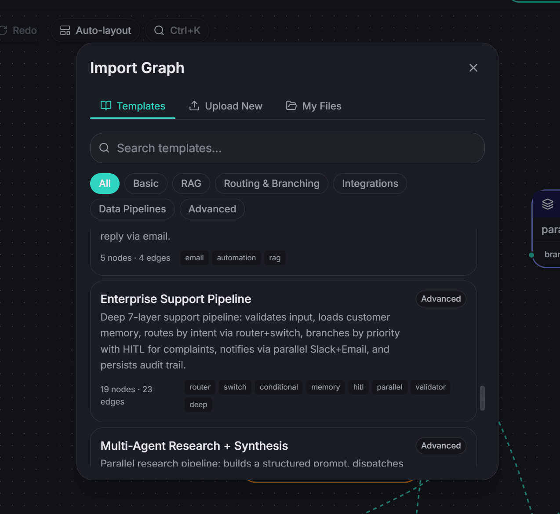This screenshot has width=560, height=514.
Task: Open the My Files tab
Action: point(313,106)
